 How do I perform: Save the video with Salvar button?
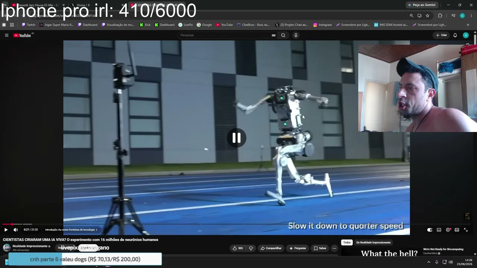(x=320, y=248)
